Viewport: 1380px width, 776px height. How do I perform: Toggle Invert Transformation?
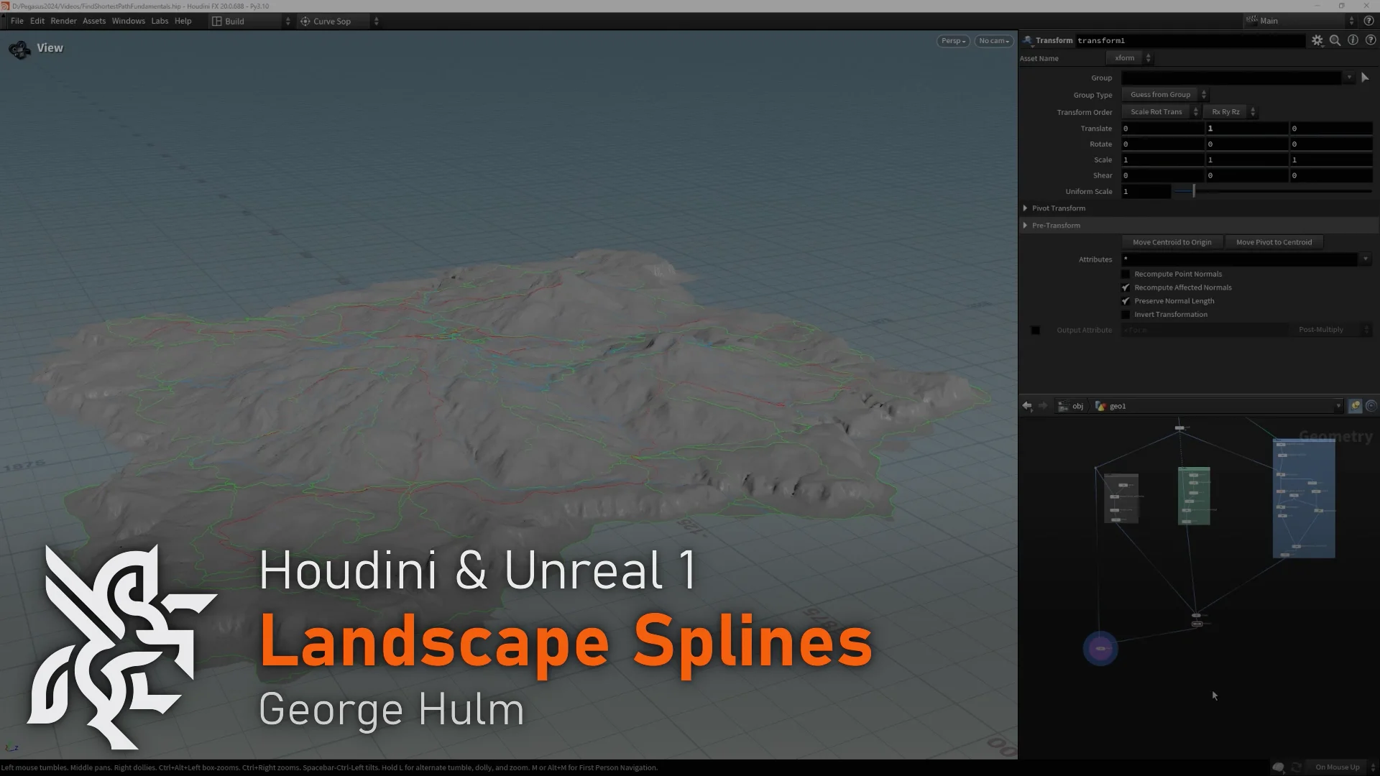tap(1126, 314)
